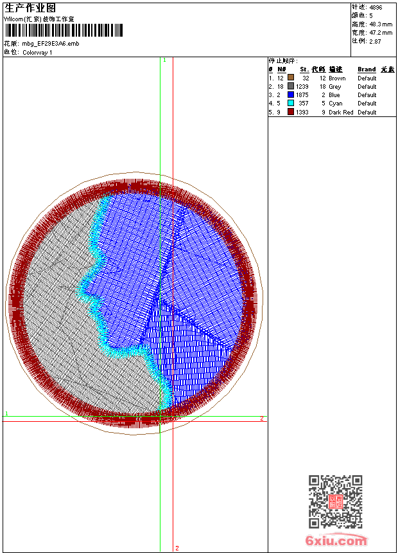This screenshot has height=553, width=398.
Task: Click the Brand column header
Action: click(367, 69)
